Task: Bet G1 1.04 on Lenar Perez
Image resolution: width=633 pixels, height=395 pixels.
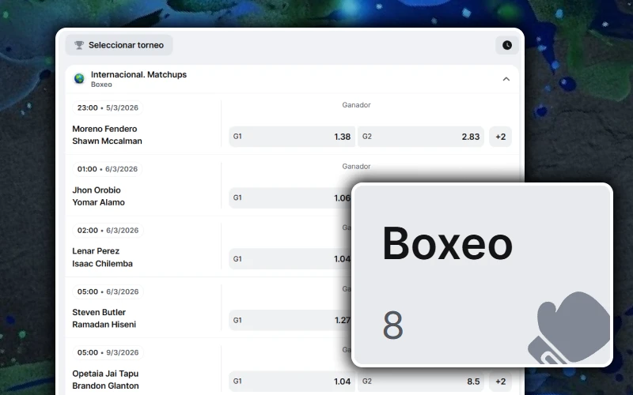Action: click(x=290, y=259)
